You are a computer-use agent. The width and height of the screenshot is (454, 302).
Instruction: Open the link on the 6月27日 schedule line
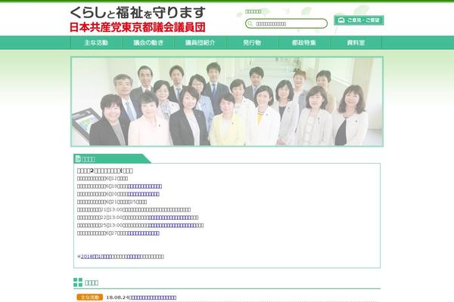143,233
